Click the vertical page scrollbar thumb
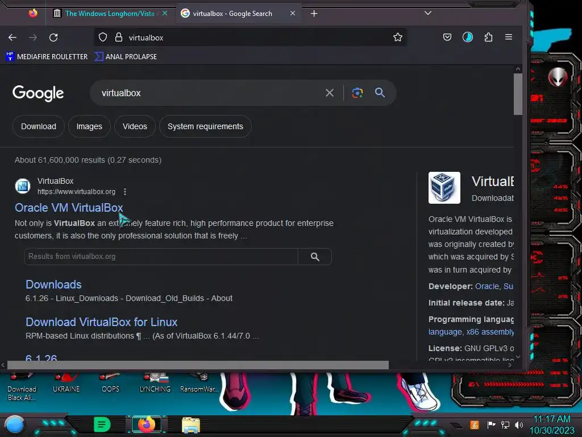Screen dimensions: 582x437 coord(518,94)
